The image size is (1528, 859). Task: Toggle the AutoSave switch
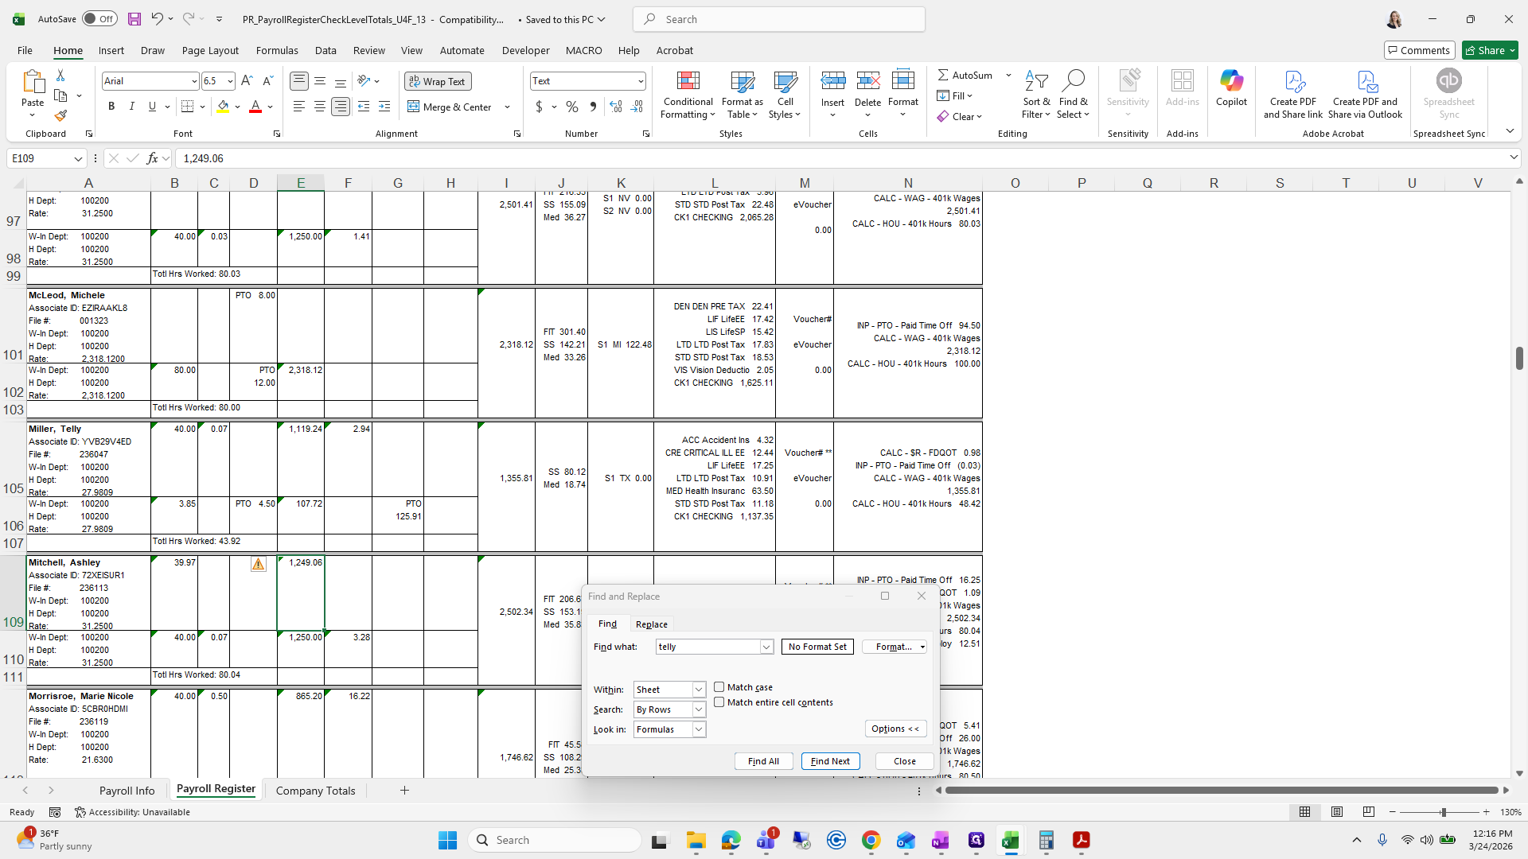pyautogui.click(x=99, y=19)
